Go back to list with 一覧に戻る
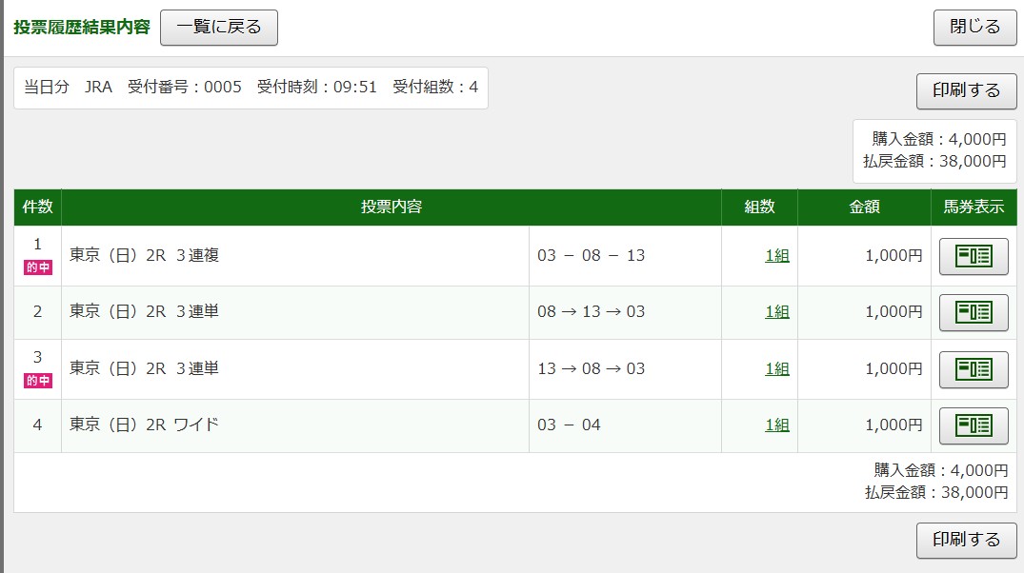This screenshot has width=1024, height=573. (218, 28)
